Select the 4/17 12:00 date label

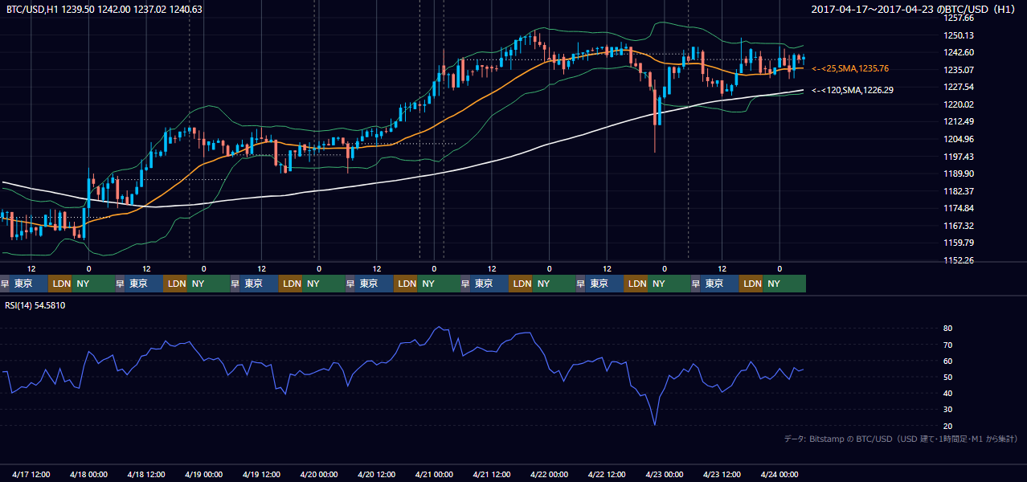[31, 474]
